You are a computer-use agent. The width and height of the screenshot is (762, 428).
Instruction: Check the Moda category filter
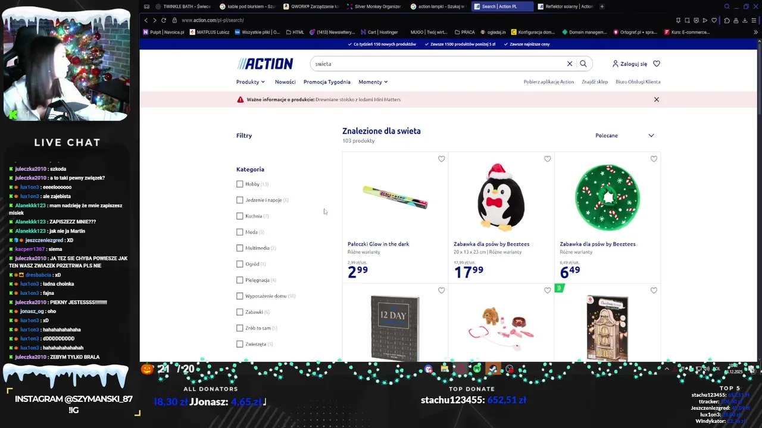click(x=240, y=232)
